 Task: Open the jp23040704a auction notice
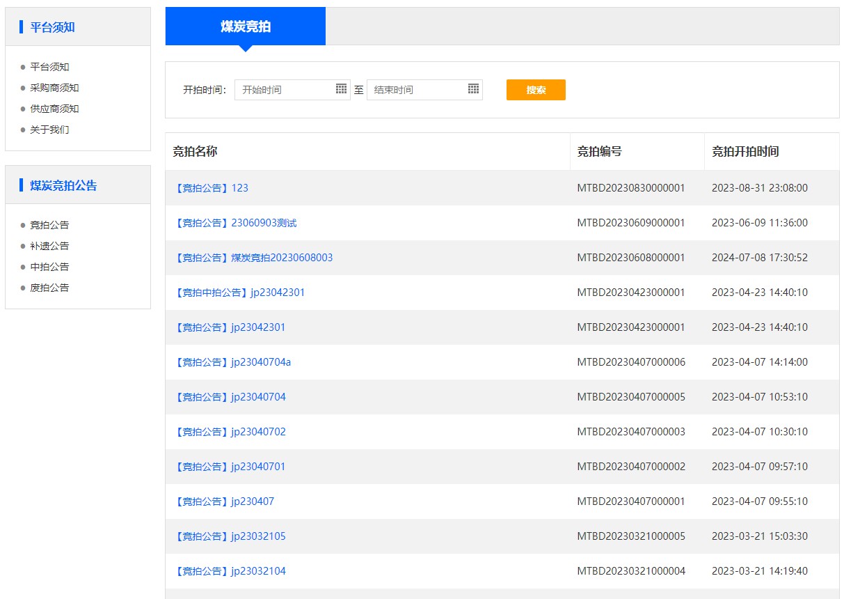point(232,361)
